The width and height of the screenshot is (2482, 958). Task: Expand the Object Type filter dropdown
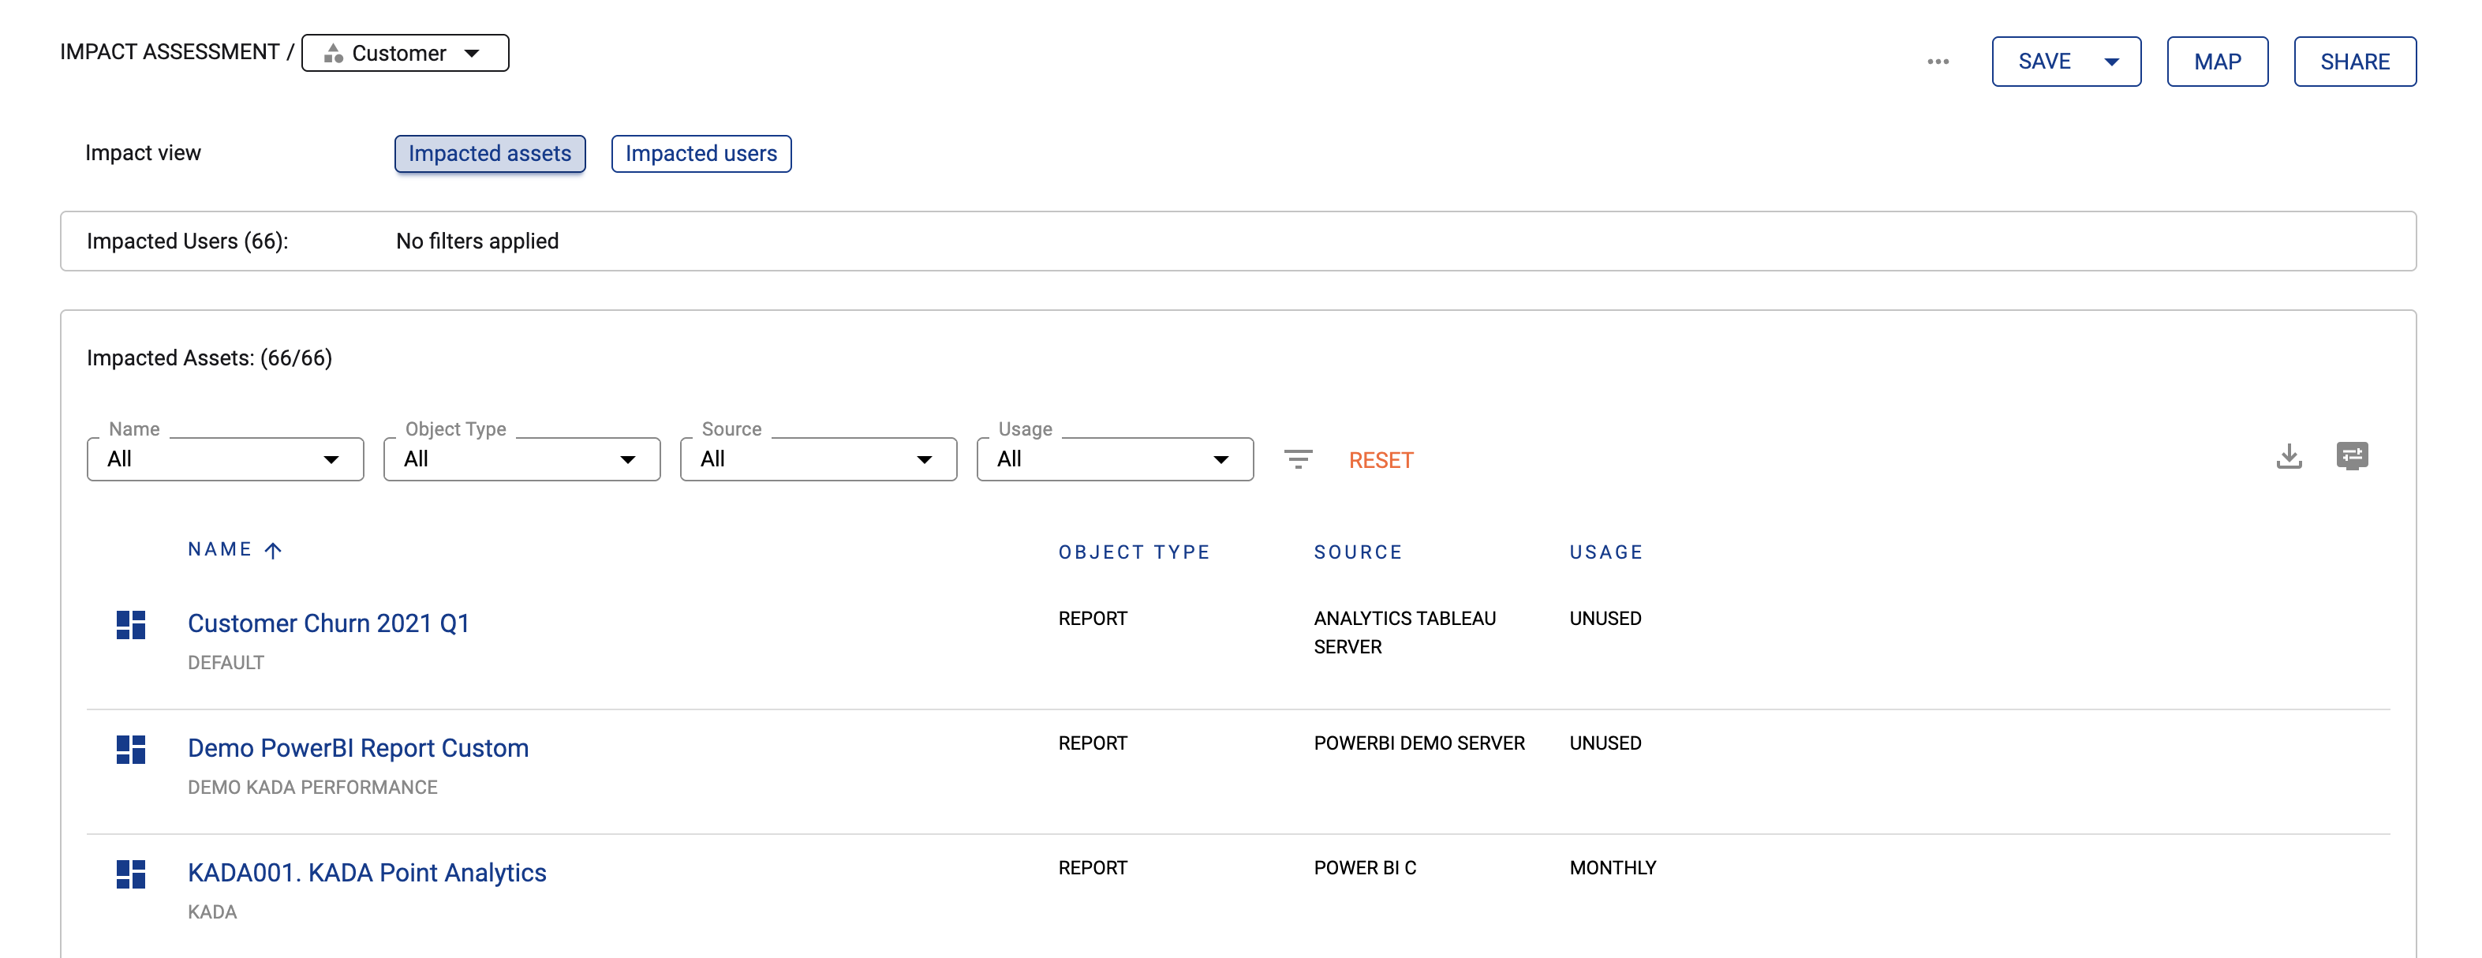coord(521,460)
